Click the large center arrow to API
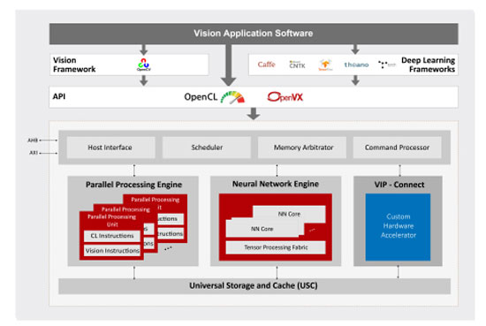486x326 pixels. click(229, 65)
